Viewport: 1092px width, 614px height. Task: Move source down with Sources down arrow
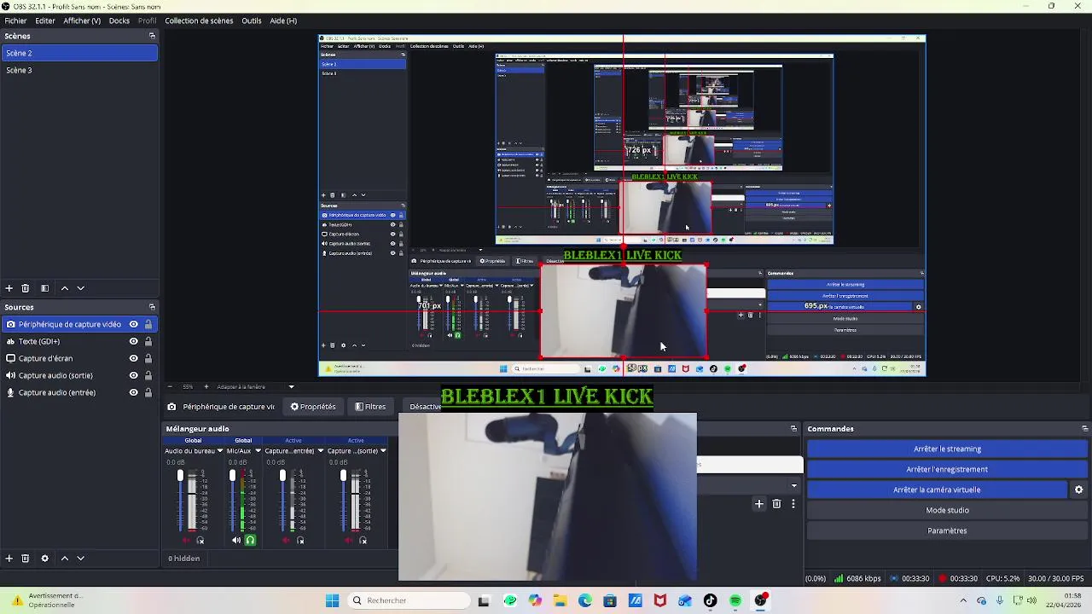pos(81,559)
